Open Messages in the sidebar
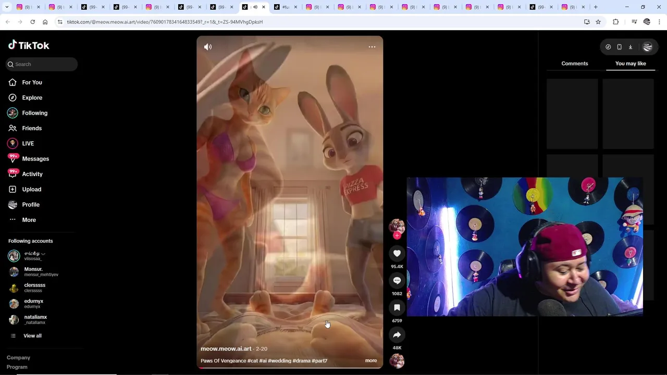This screenshot has width=667, height=375. click(x=35, y=159)
